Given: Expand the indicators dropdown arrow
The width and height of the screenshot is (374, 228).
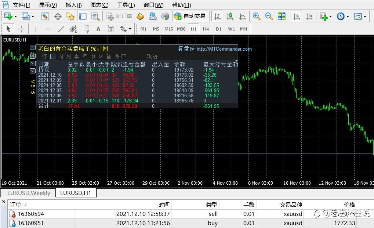Looking at the screenshot, I should click(x=330, y=17).
